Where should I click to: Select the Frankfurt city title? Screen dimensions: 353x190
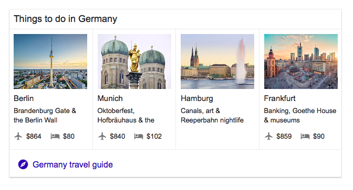pyautogui.click(x=280, y=98)
